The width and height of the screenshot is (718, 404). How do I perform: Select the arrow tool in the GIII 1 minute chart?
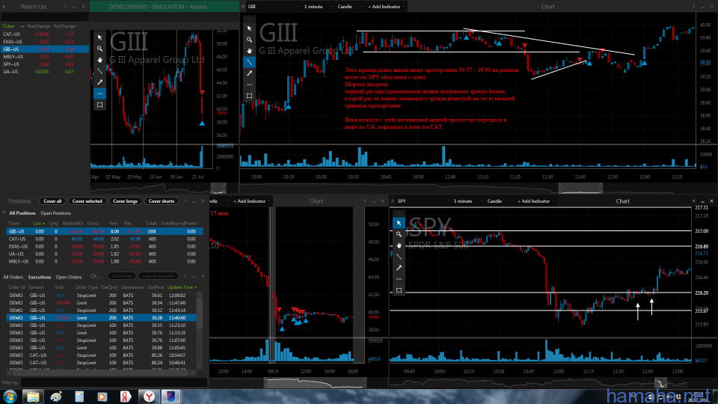(x=249, y=73)
